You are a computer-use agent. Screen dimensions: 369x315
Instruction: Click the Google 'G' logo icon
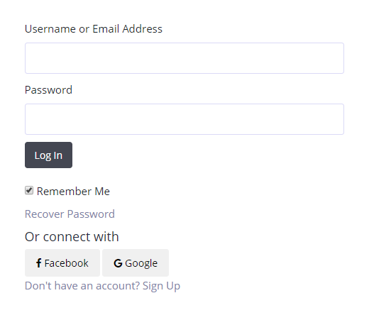click(x=118, y=263)
